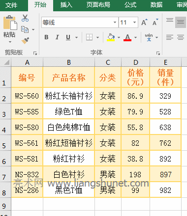Show phonetic guide wén icon

coord(149,37)
